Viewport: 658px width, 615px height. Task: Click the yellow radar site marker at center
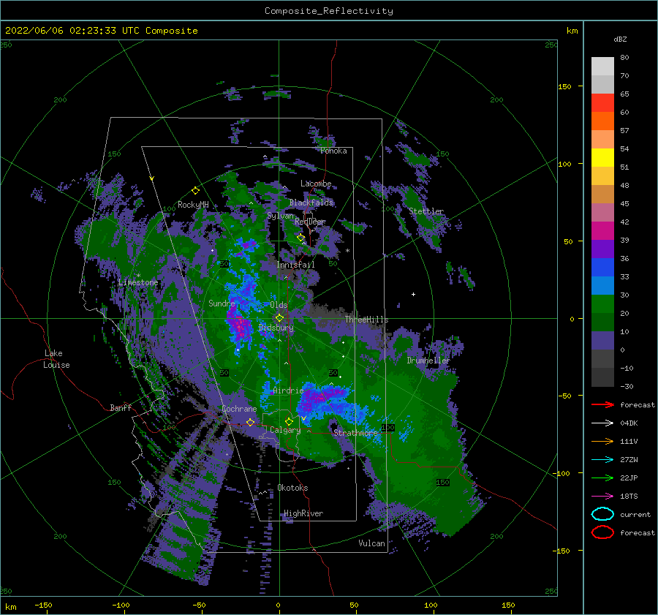279,318
